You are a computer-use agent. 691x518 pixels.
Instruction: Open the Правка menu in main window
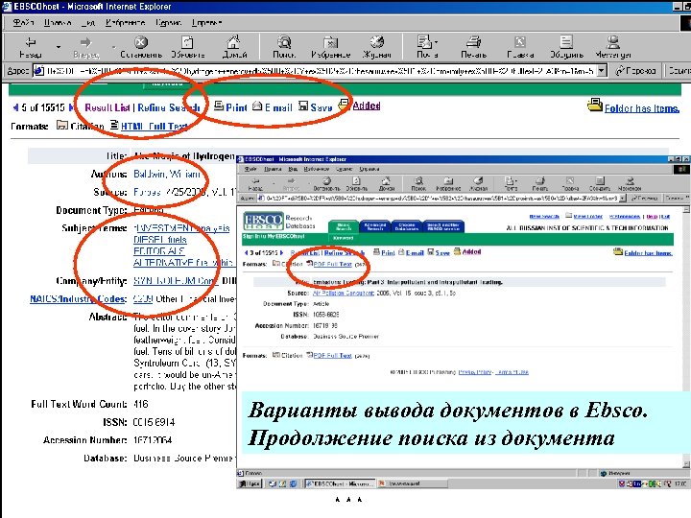coord(58,22)
